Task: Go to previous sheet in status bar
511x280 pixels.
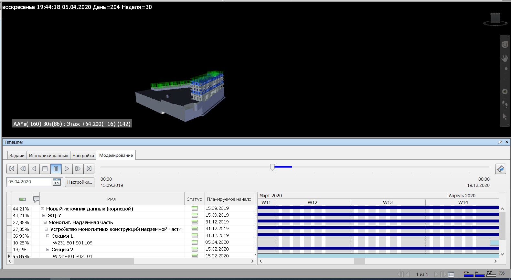Action: point(408,274)
